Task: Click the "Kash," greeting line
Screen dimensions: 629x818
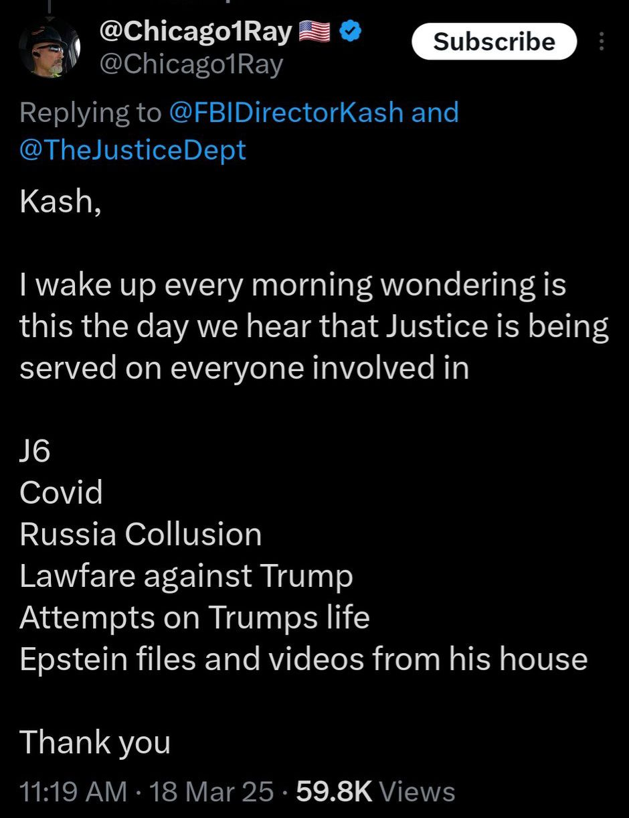Action: (61, 201)
